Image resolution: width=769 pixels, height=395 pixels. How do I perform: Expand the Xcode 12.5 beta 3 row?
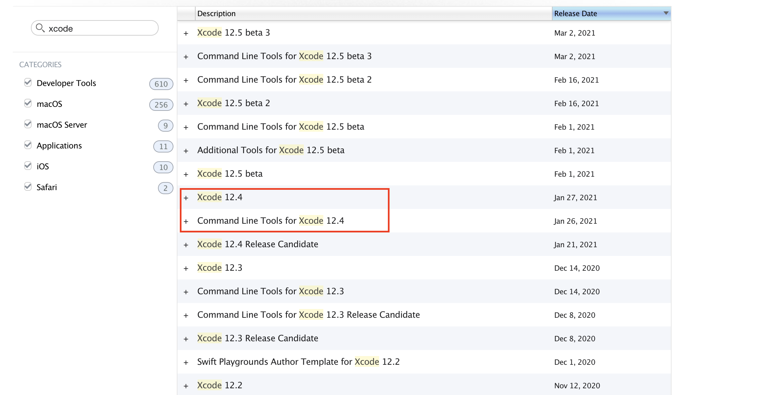pyautogui.click(x=186, y=33)
